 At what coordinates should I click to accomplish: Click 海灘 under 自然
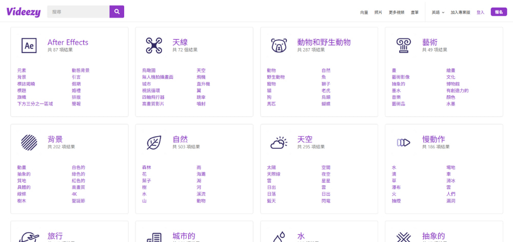point(201,174)
